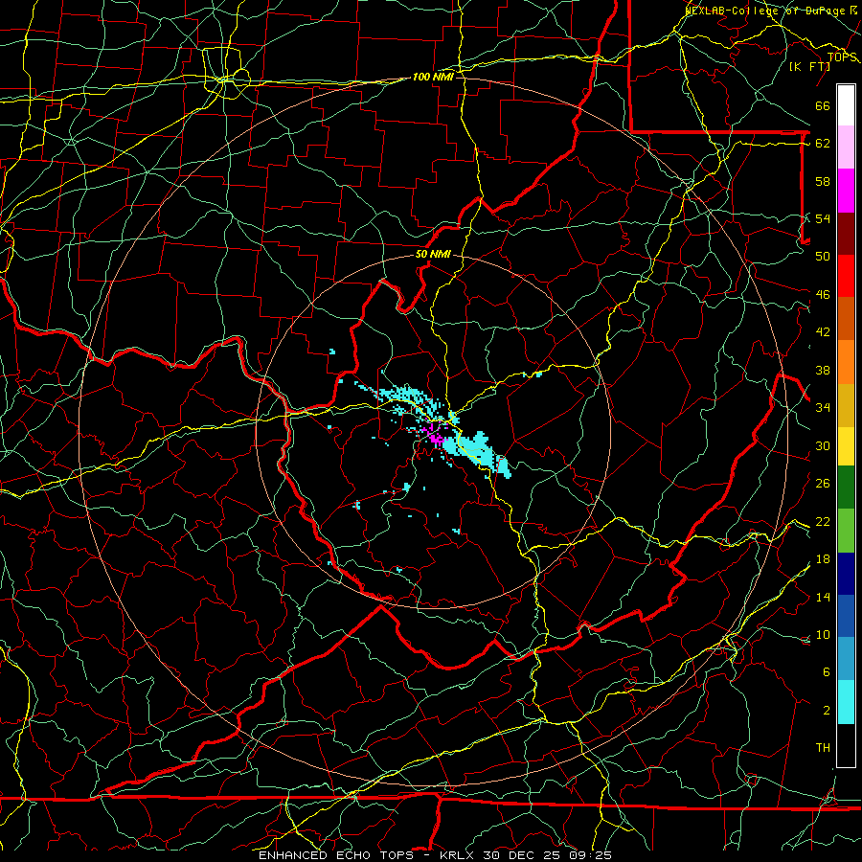Click the navy blue legend swatch
The height and width of the screenshot is (862, 862).
[x=846, y=574]
